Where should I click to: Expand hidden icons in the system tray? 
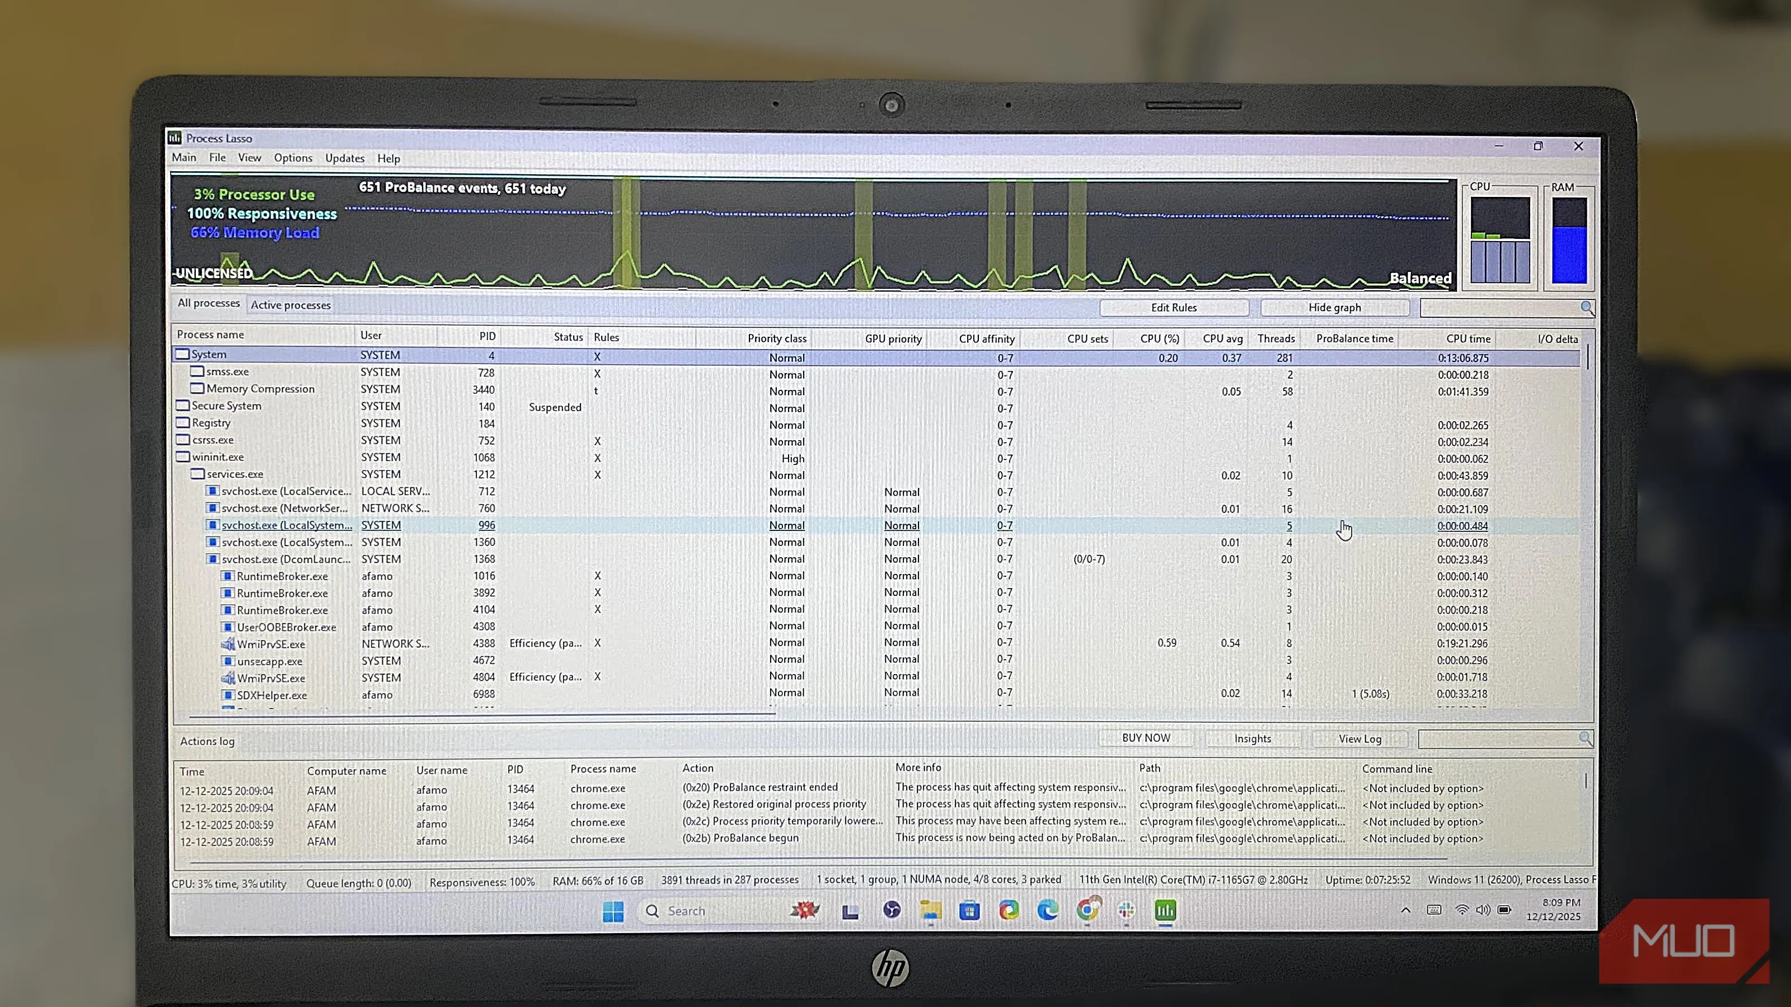point(1406,910)
